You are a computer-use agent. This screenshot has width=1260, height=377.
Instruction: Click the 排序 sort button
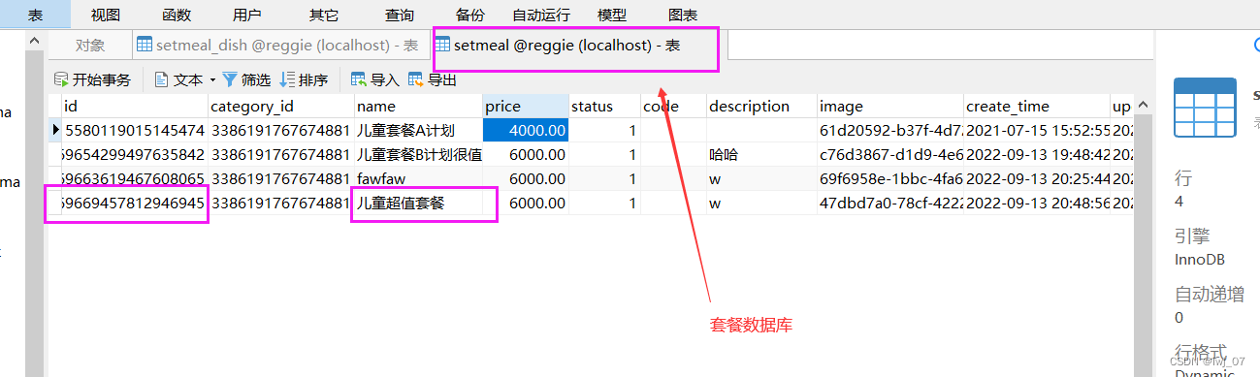tap(304, 80)
